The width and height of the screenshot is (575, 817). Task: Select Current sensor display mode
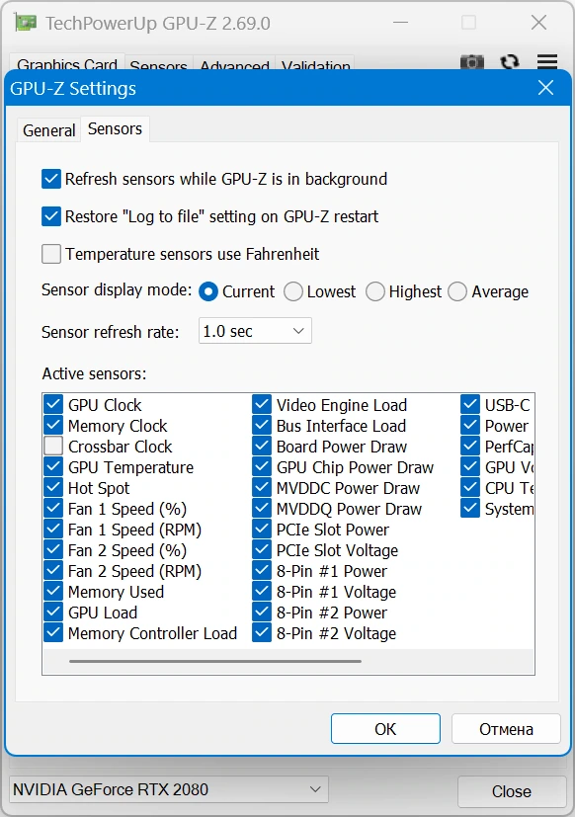[208, 291]
